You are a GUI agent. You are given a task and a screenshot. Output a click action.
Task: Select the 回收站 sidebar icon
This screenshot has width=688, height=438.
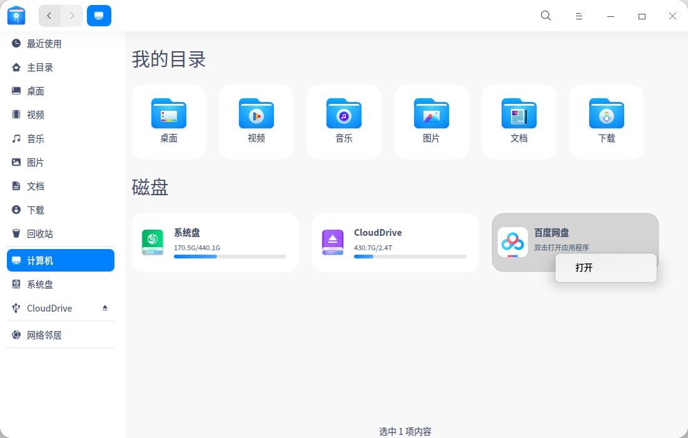click(16, 233)
